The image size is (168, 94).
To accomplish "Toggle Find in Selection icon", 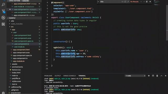I will (x=147, y=2).
